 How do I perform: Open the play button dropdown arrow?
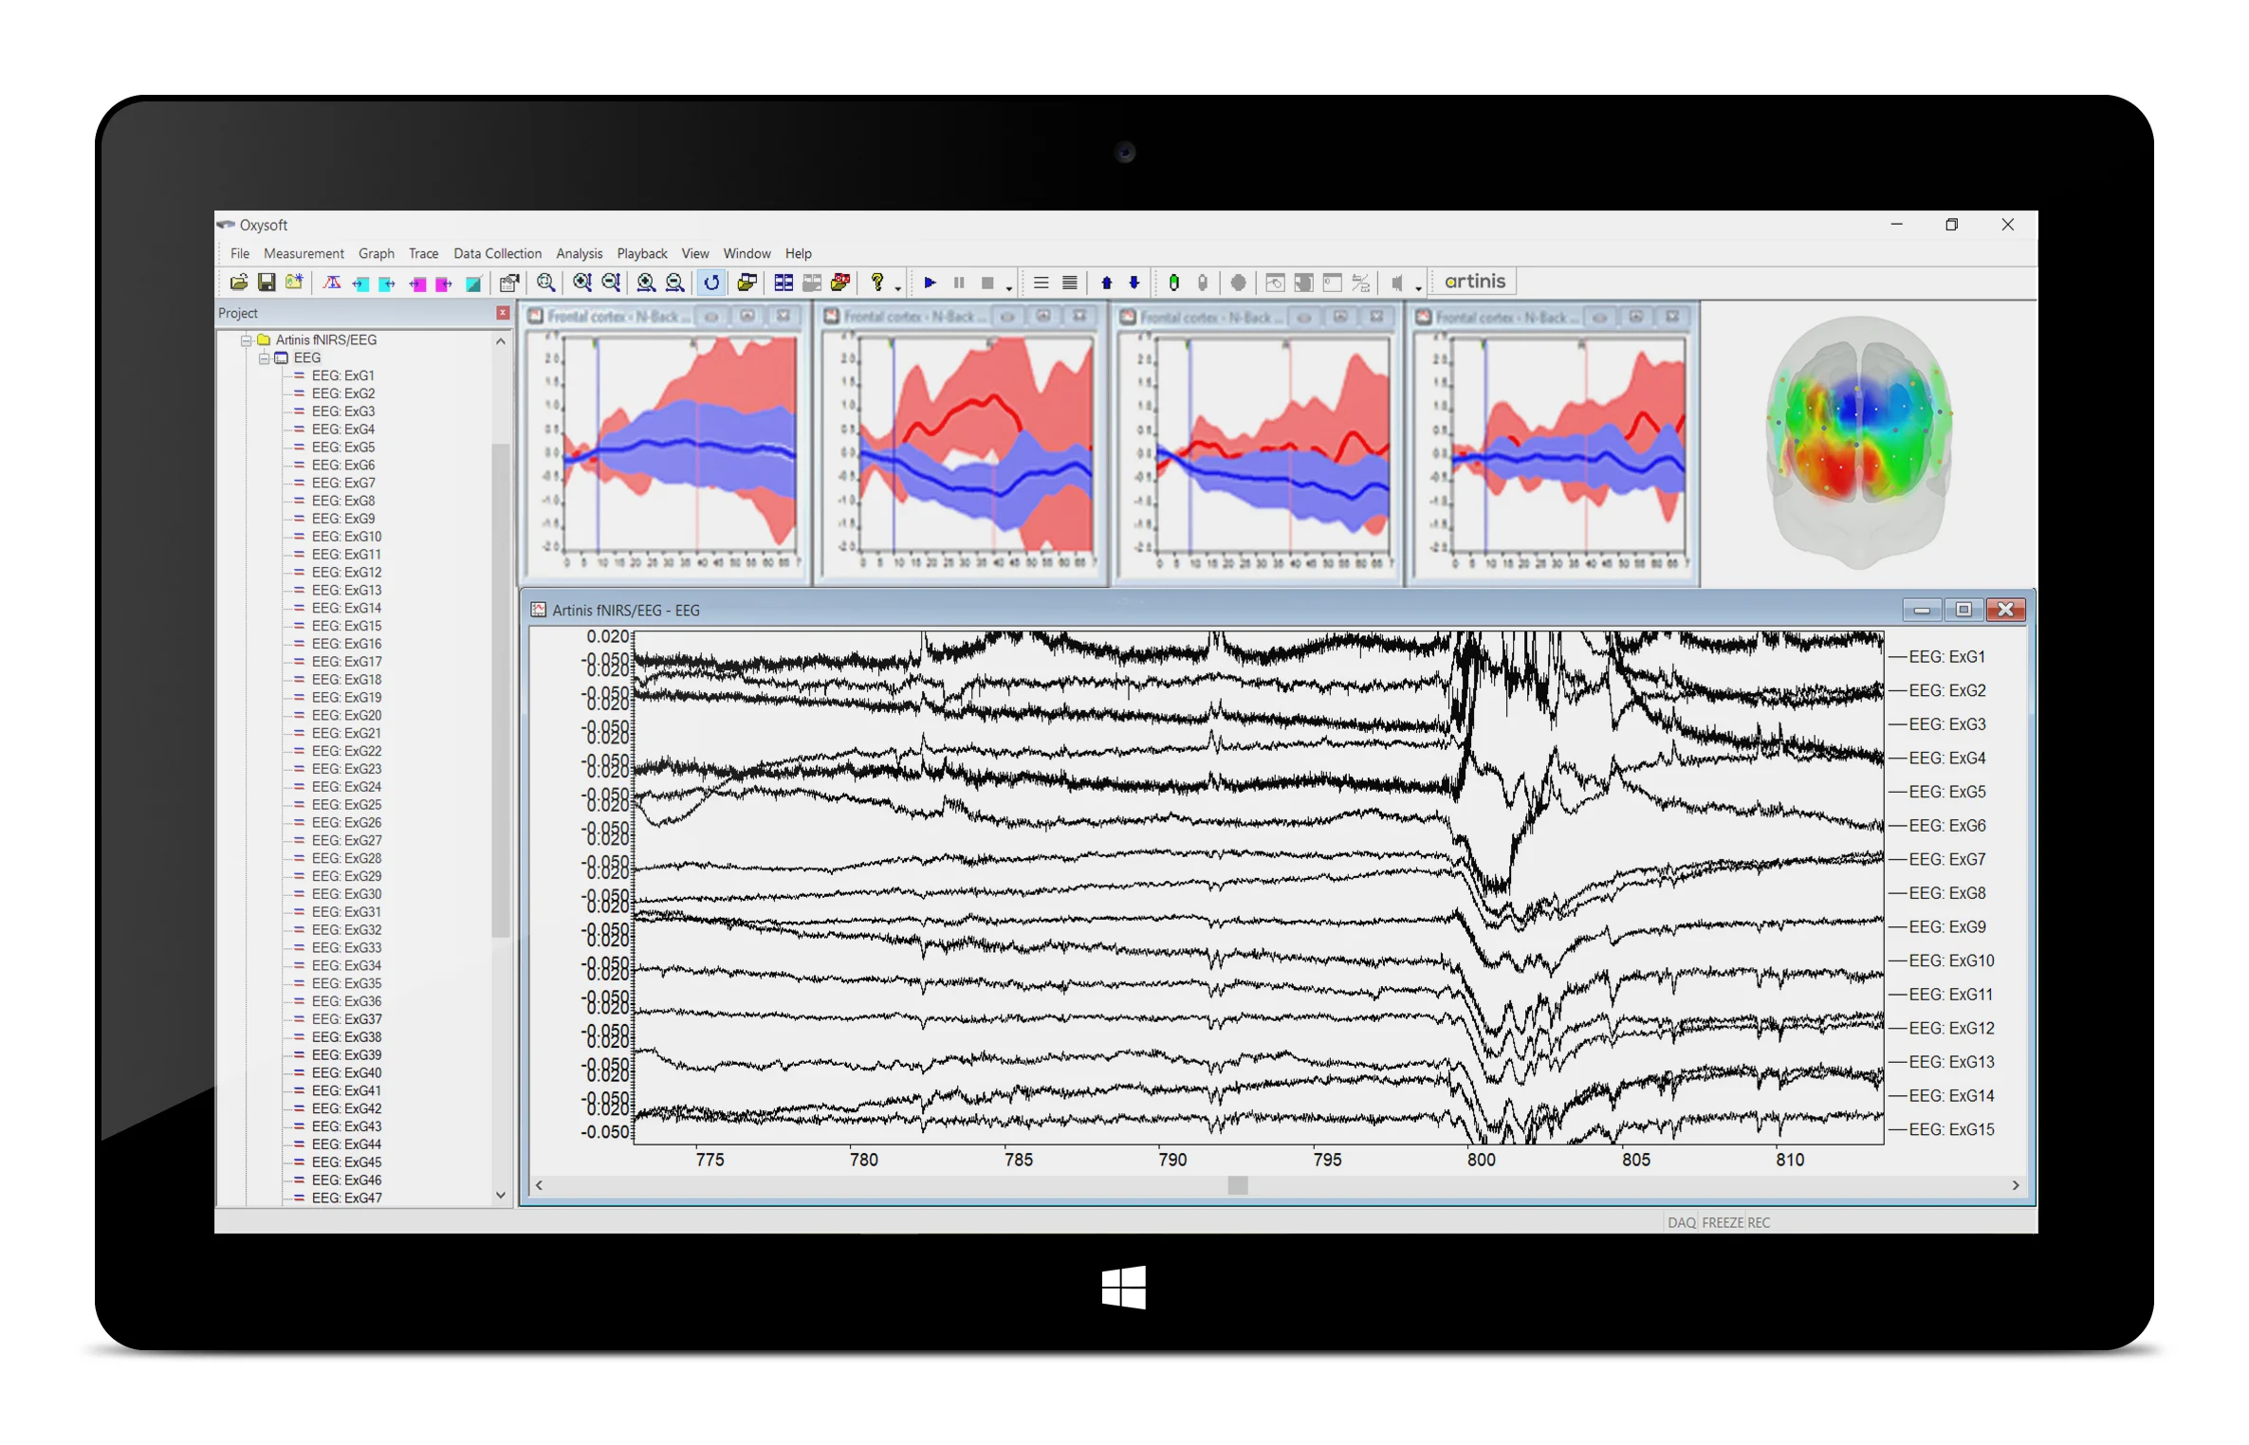[x=1009, y=284]
